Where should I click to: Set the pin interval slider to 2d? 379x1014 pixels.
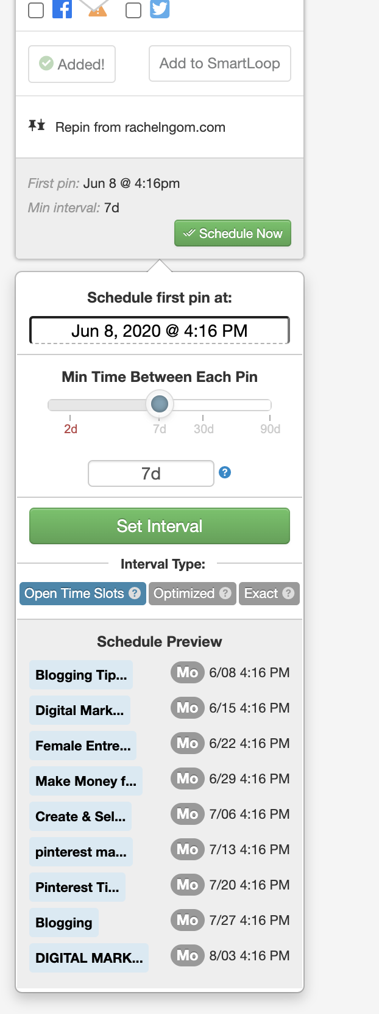pyautogui.click(x=70, y=404)
